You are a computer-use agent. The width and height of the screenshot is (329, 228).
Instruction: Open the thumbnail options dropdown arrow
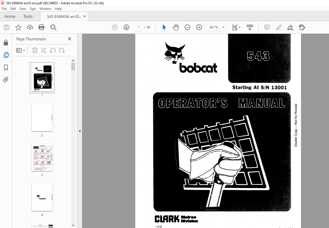tap(24, 50)
